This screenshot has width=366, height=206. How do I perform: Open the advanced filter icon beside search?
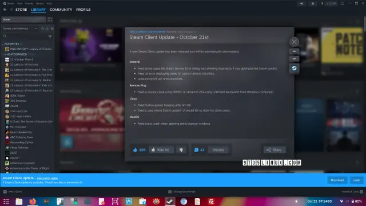click(x=50, y=36)
